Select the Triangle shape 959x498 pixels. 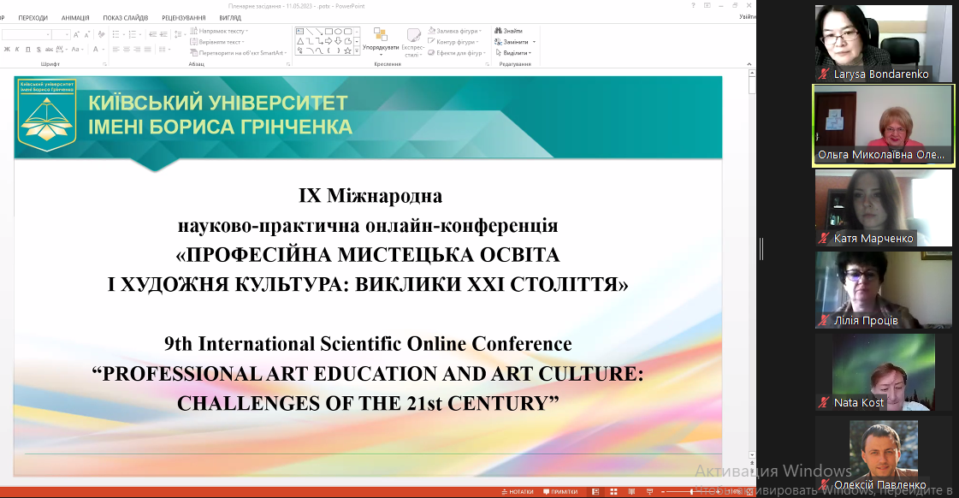299,41
